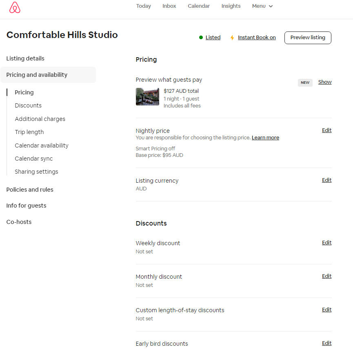The height and width of the screenshot is (349, 353).
Task: Open the Insights tab
Action: [231, 6]
